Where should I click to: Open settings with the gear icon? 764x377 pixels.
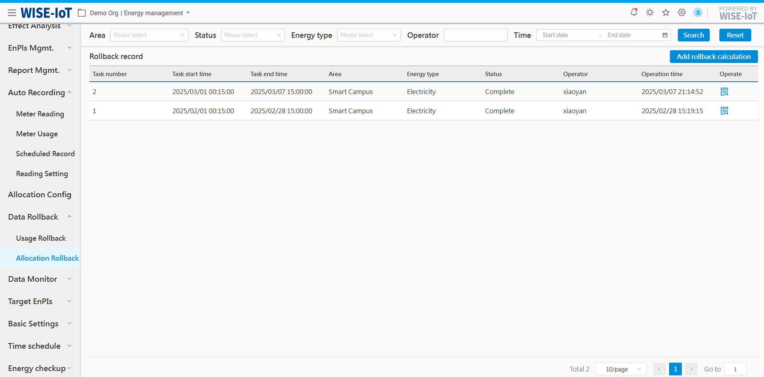pos(682,12)
